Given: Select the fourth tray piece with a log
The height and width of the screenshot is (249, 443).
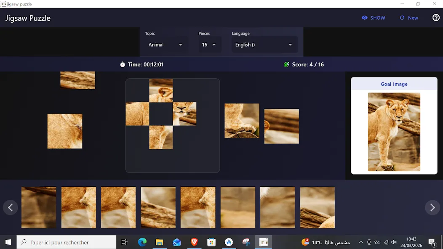Looking at the screenshot, I should coord(158,207).
